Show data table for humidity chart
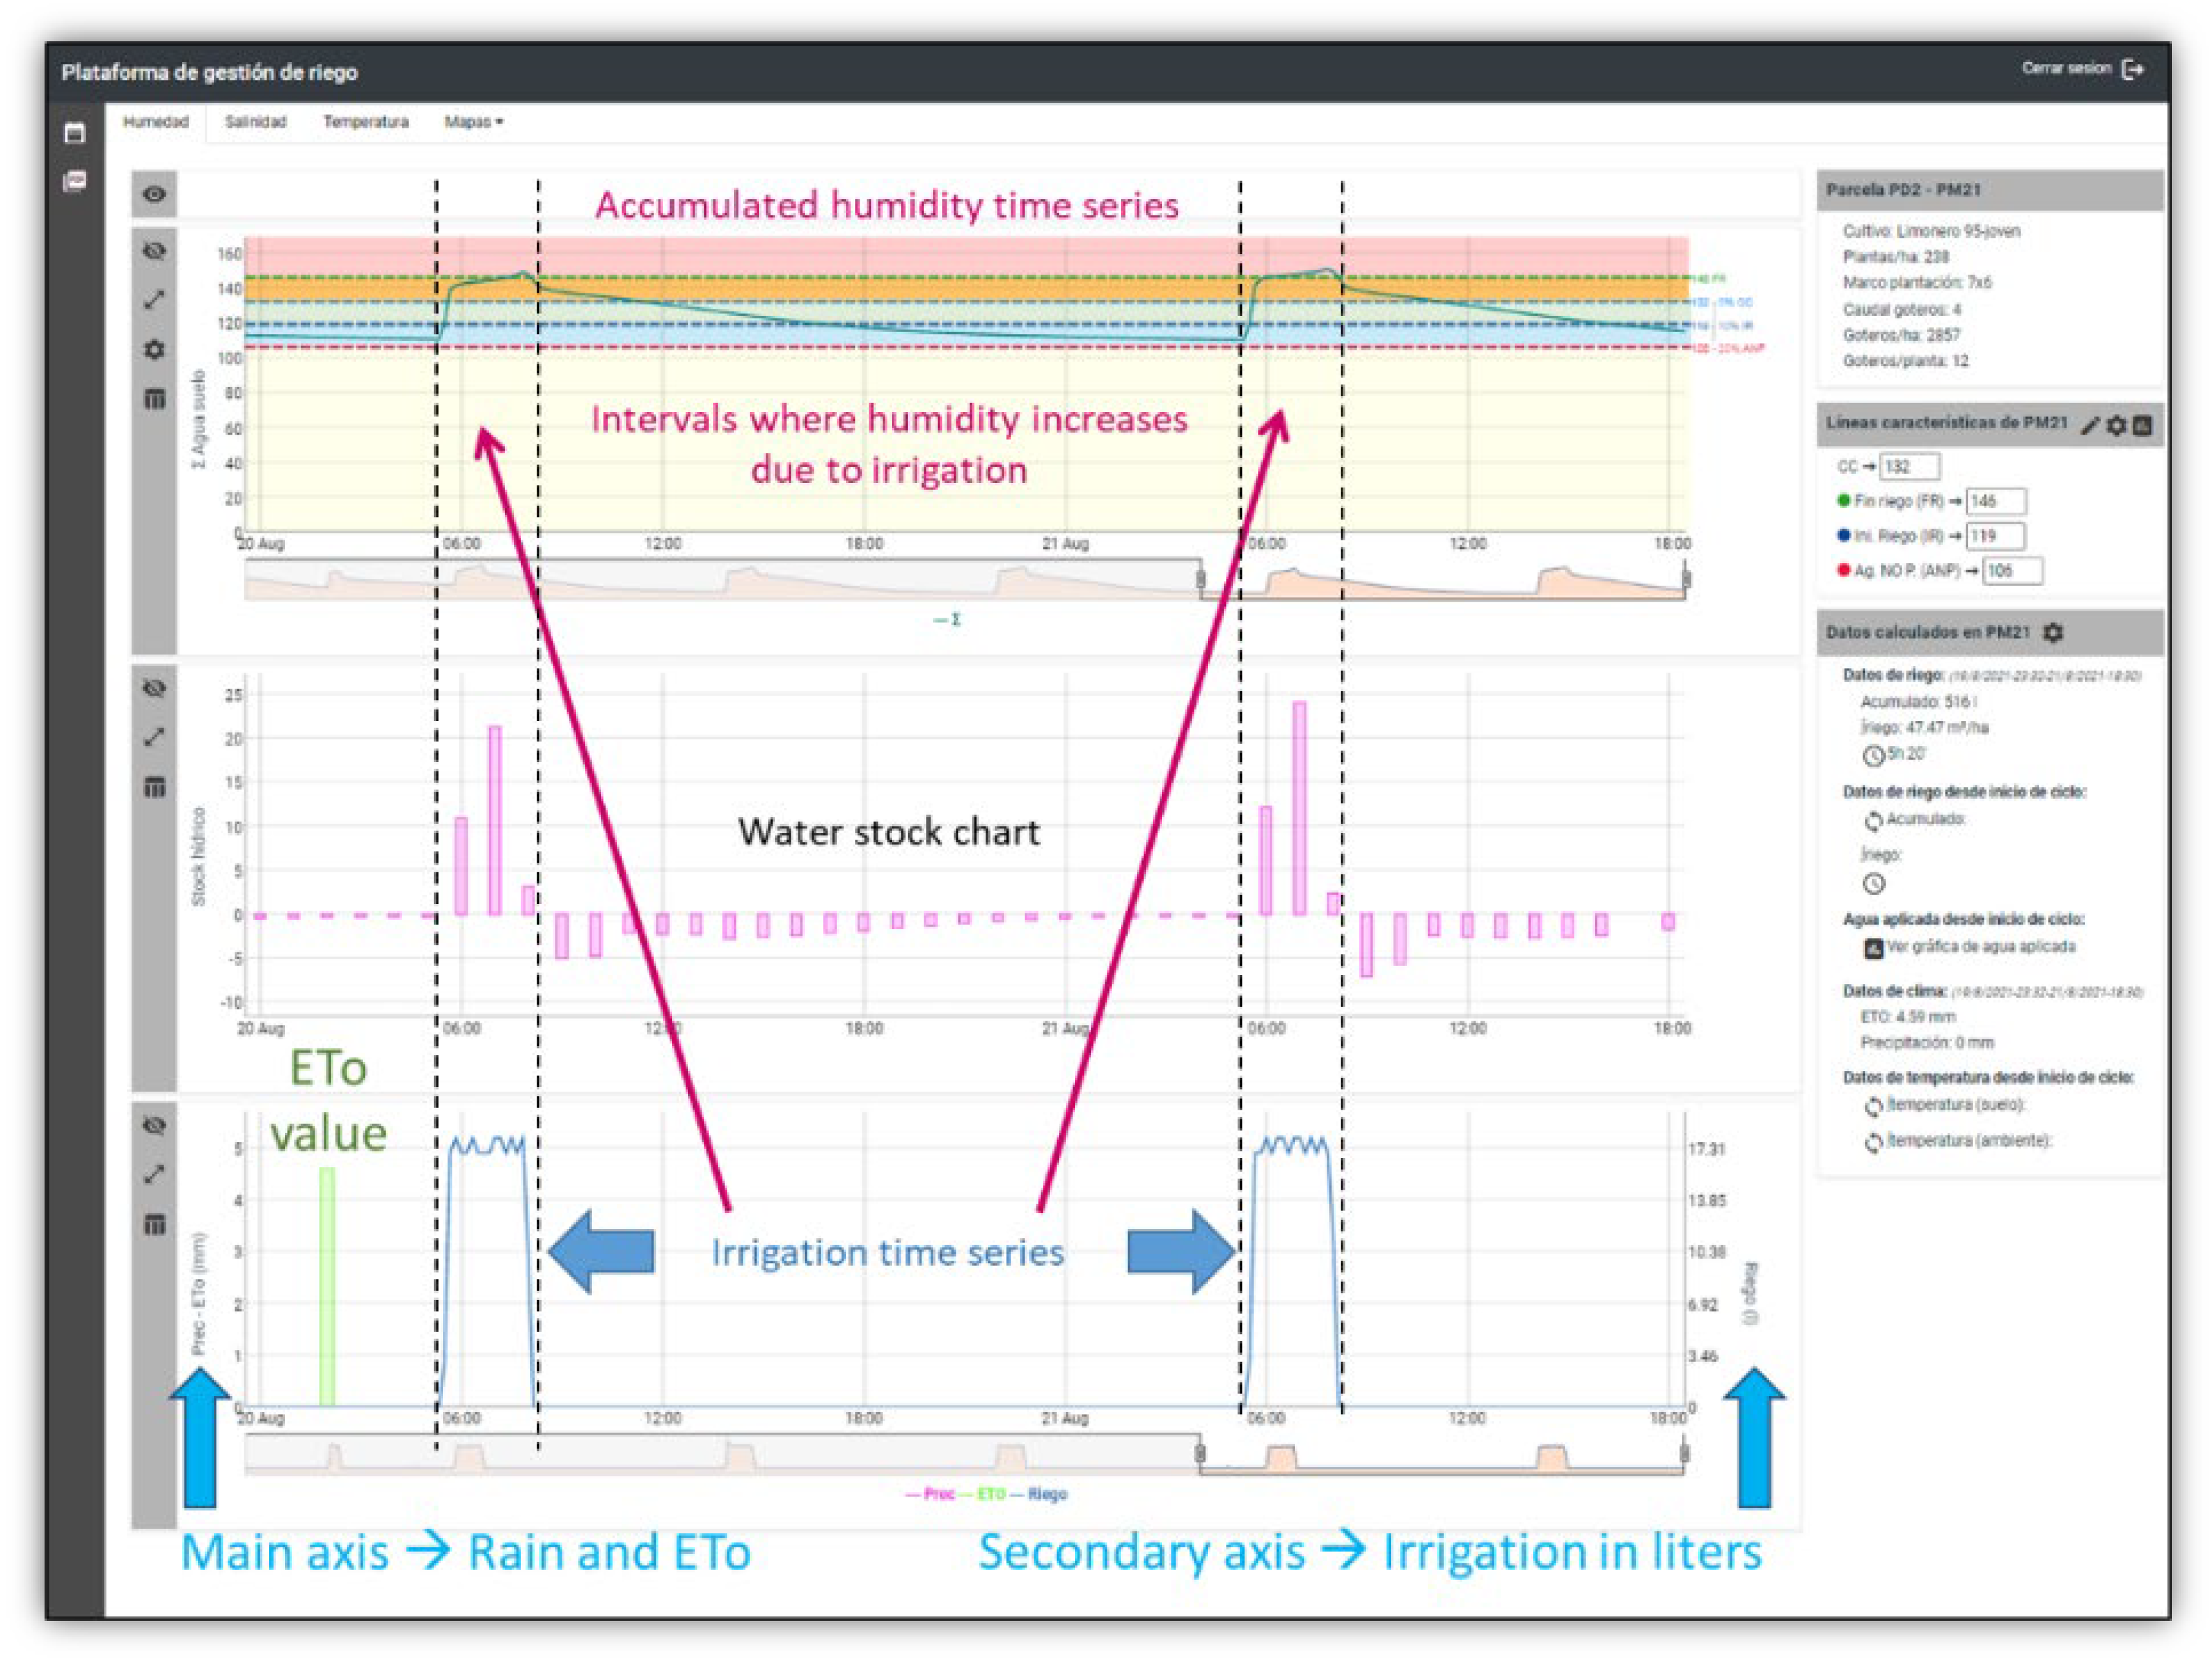 [154, 399]
